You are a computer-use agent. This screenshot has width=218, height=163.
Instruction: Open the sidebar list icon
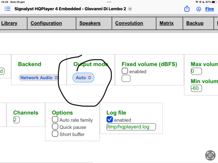[x=7, y=9]
